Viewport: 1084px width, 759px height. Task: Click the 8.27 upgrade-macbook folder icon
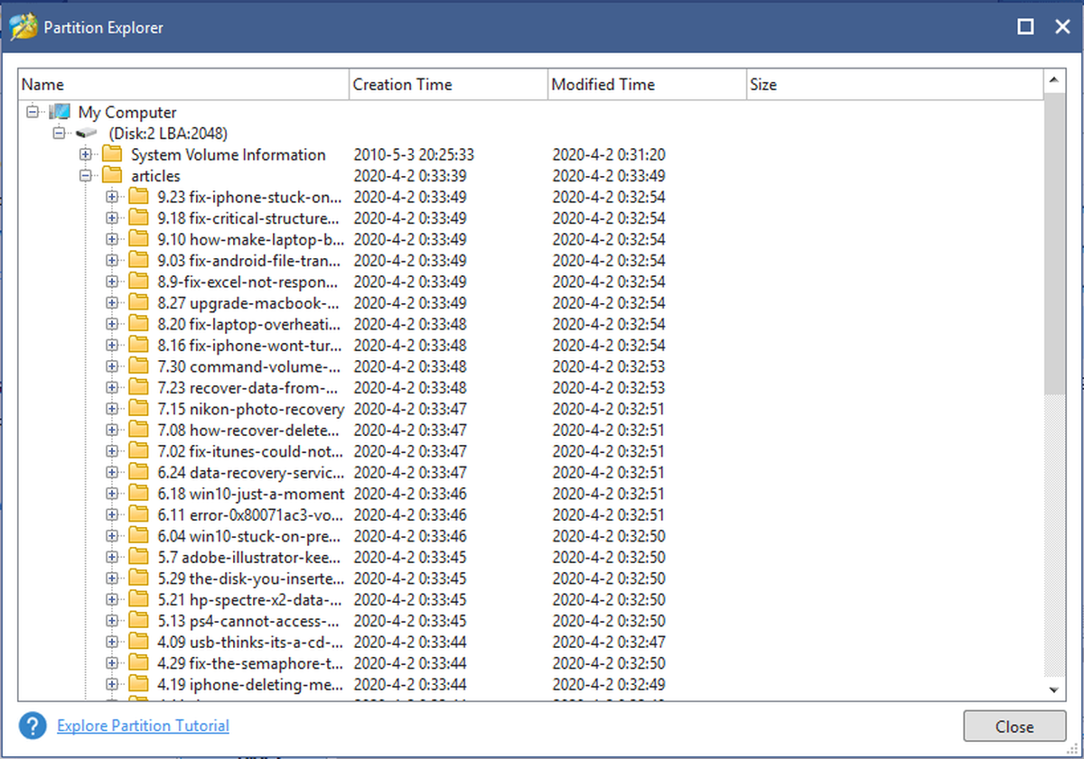(x=138, y=303)
